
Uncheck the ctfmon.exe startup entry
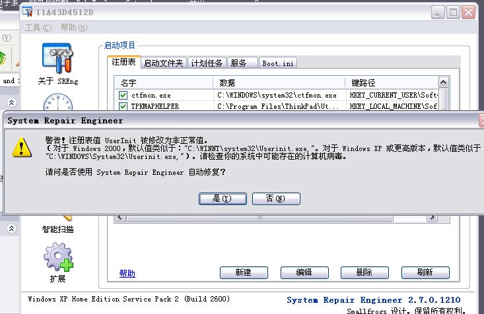click(123, 95)
